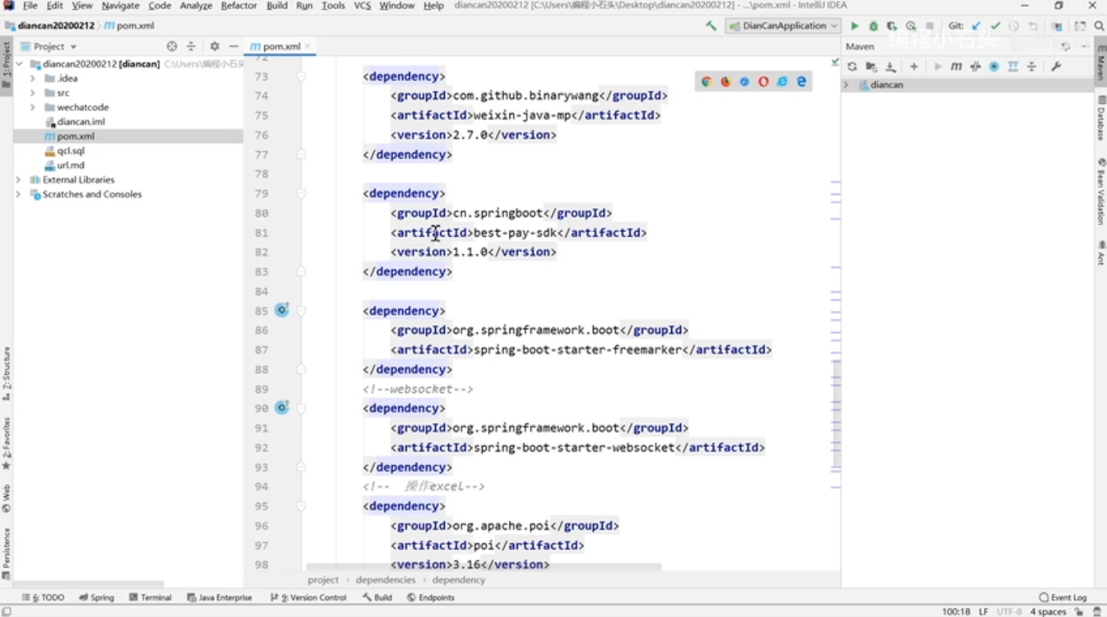Open pom.xml in Edge browser
This screenshot has height=617, width=1107.
pyautogui.click(x=801, y=82)
